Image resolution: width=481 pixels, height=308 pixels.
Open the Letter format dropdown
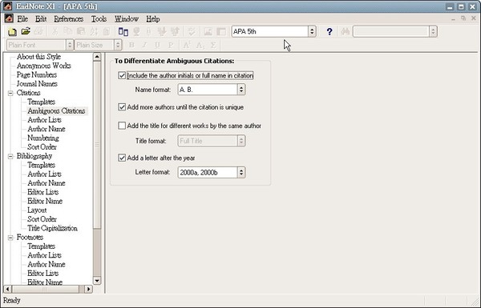click(241, 172)
